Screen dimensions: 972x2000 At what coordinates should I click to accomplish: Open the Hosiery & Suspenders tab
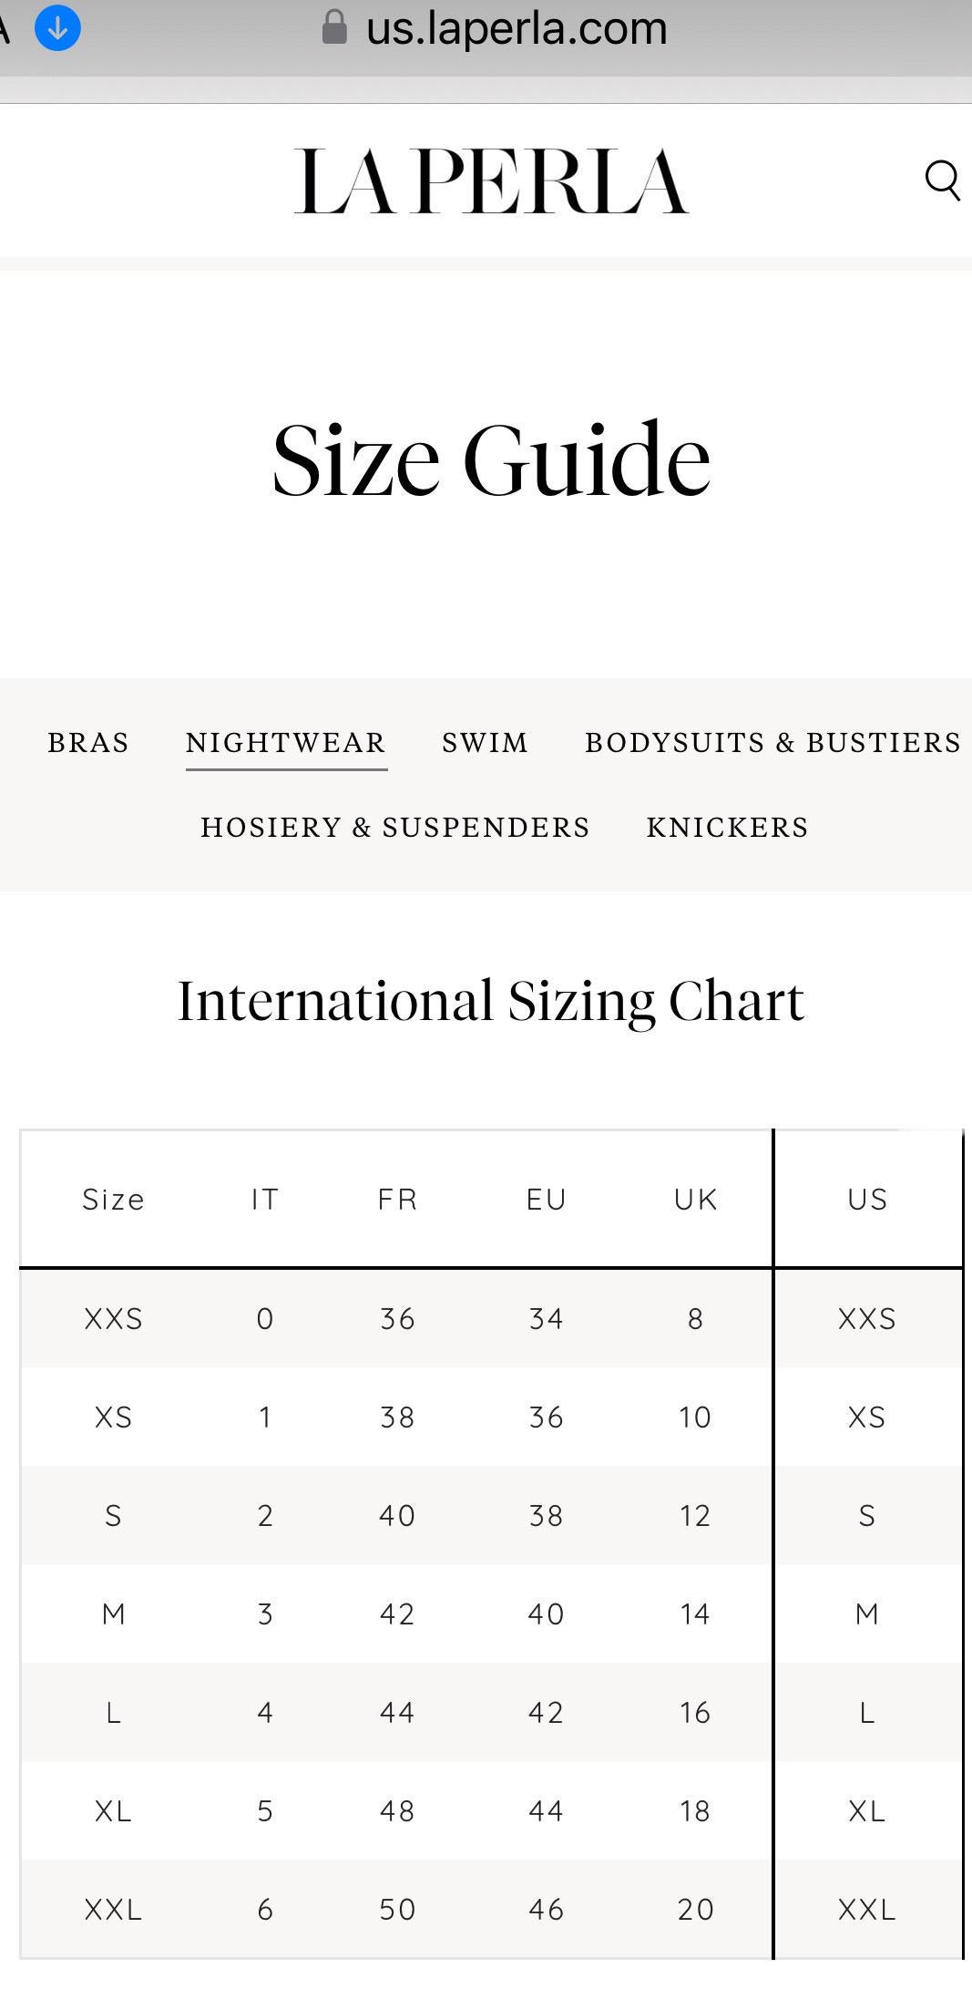pyautogui.click(x=395, y=828)
